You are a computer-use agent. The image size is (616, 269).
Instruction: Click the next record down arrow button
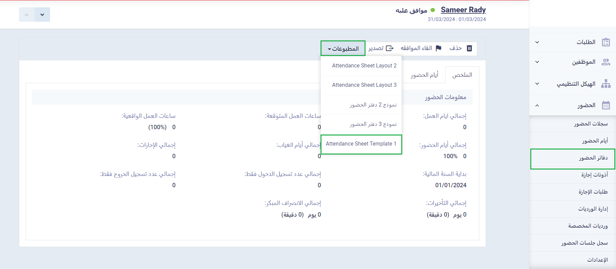(x=42, y=15)
